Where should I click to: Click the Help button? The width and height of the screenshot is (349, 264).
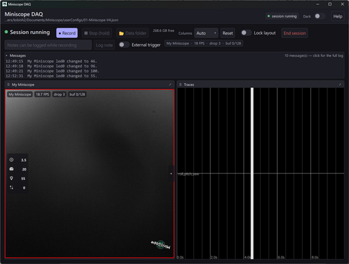(x=337, y=16)
